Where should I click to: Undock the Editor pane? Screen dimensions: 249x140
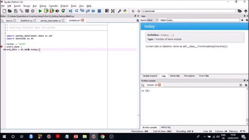click(x=135, y=16)
